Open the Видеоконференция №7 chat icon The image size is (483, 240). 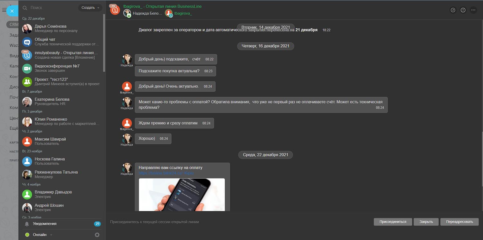(x=27, y=68)
